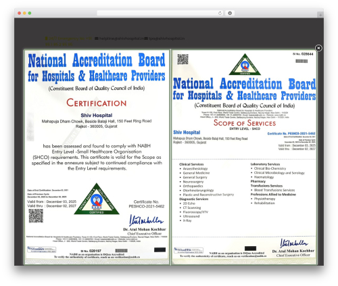Viewport: 338px width, 286px height.
Task: Click envelope icon before helpline email
Action: 97,39
